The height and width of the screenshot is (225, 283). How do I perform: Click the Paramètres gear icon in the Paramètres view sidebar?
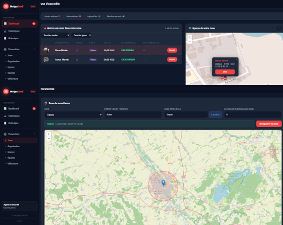pyautogui.click(x=5, y=134)
